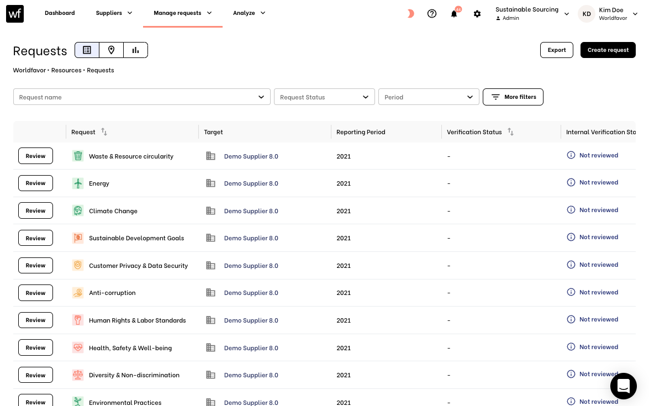Click the Waste & Resource circularity bin icon
This screenshot has width=649, height=406.
[x=78, y=156]
